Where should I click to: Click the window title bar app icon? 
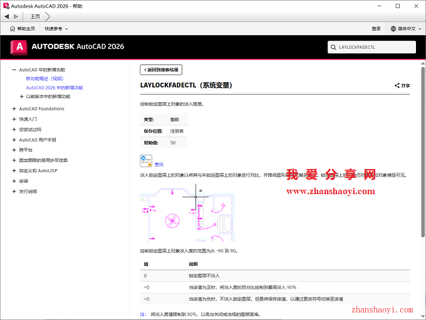coord(6,6)
